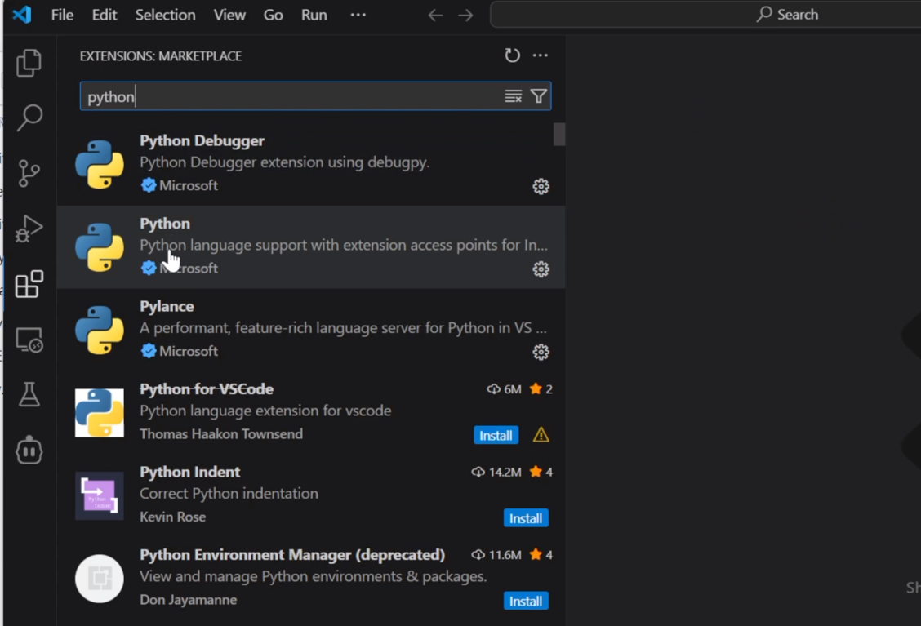
Task: Open the Copilot chat robot icon
Action: coord(29,451)
